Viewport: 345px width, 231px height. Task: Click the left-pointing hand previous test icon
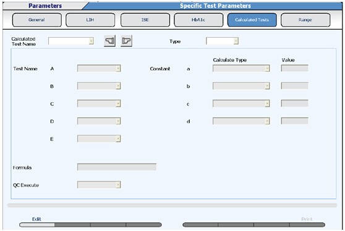(x=109, y=41)
